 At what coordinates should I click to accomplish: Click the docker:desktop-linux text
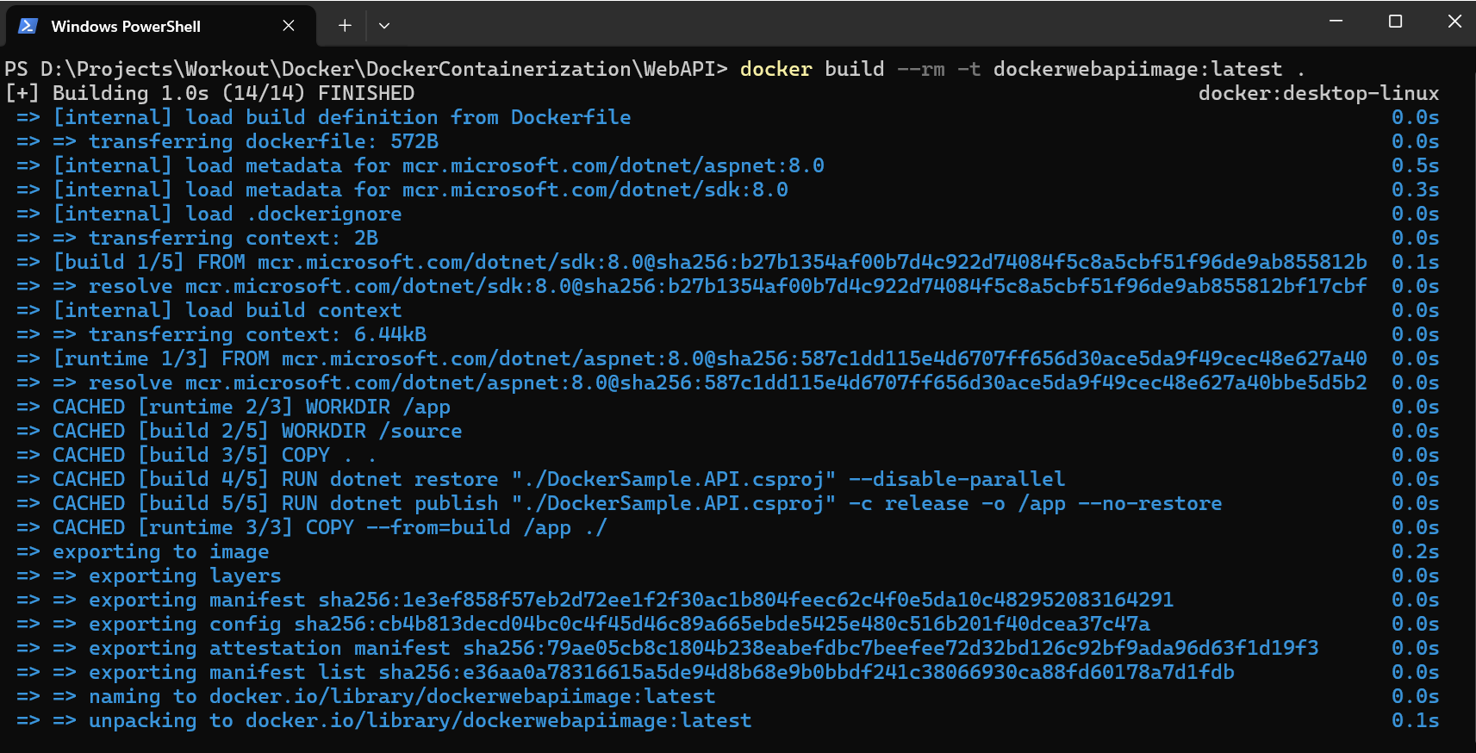(1318, 93)
